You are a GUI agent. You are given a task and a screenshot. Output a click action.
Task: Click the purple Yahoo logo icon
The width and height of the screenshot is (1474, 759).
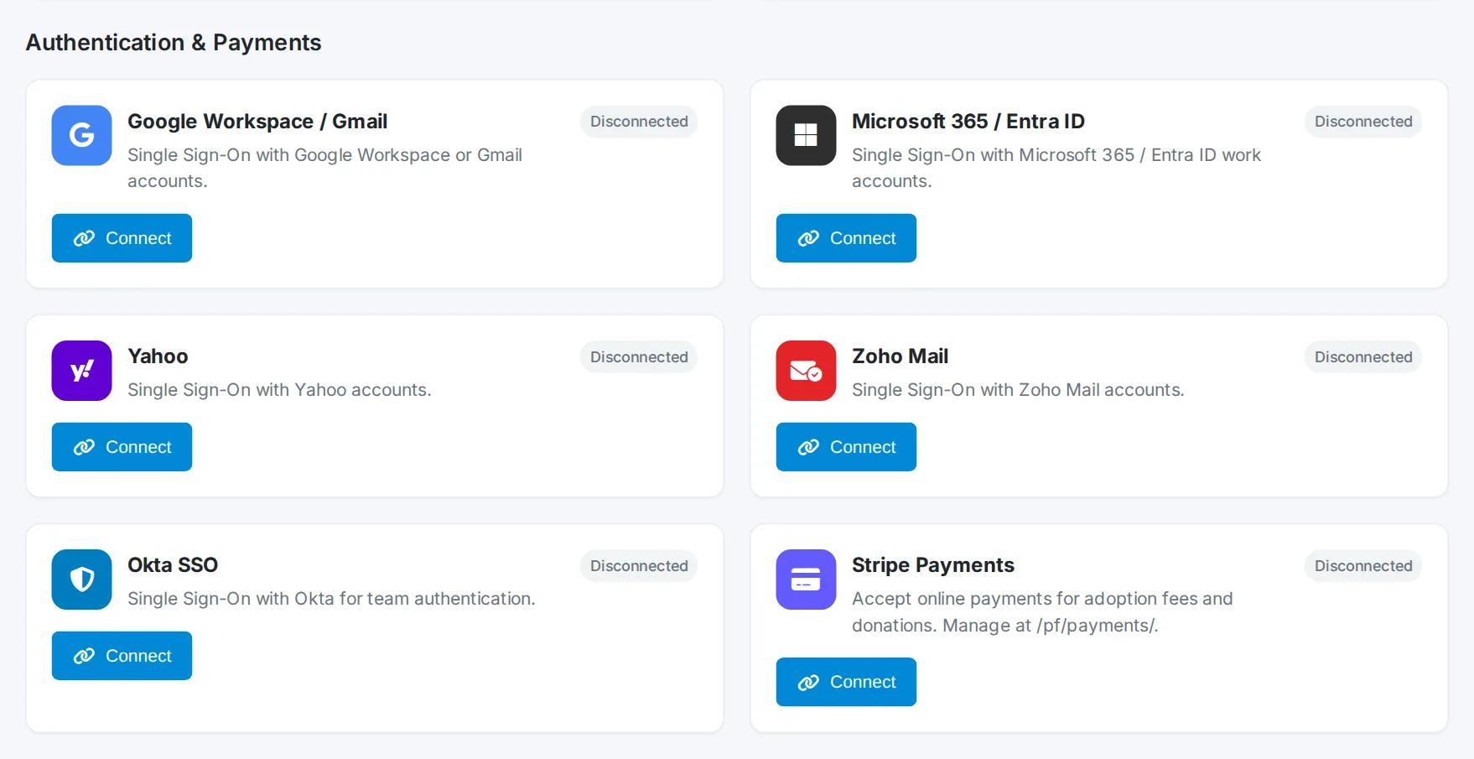point(81,371)
